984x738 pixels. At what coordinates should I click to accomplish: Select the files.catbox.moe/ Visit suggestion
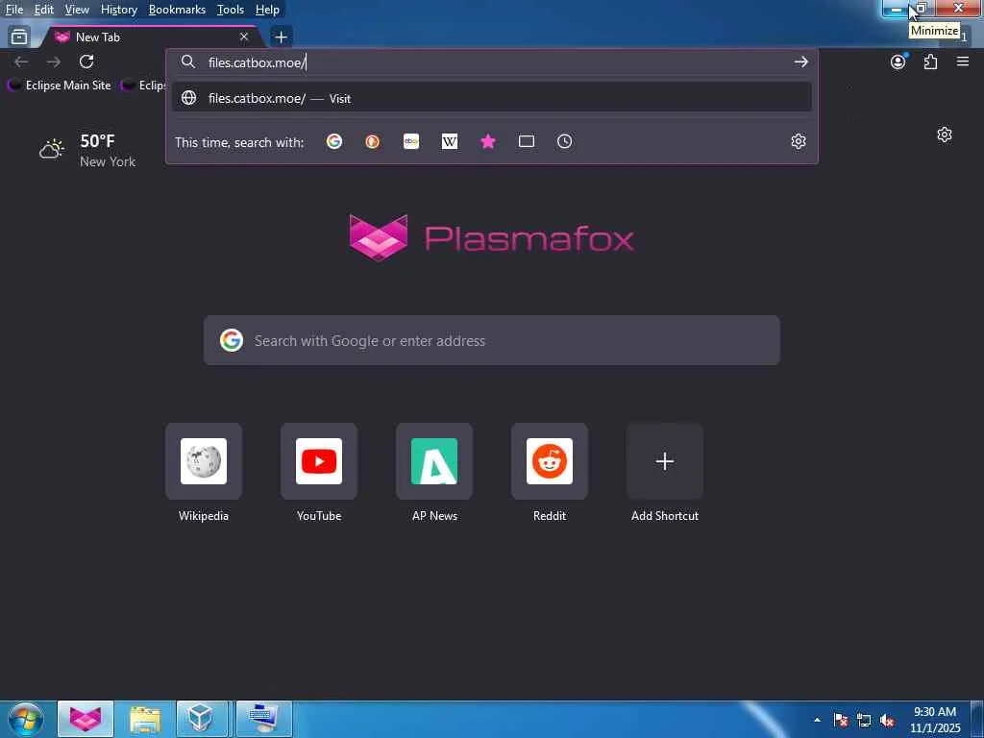[x=491, y=98]
